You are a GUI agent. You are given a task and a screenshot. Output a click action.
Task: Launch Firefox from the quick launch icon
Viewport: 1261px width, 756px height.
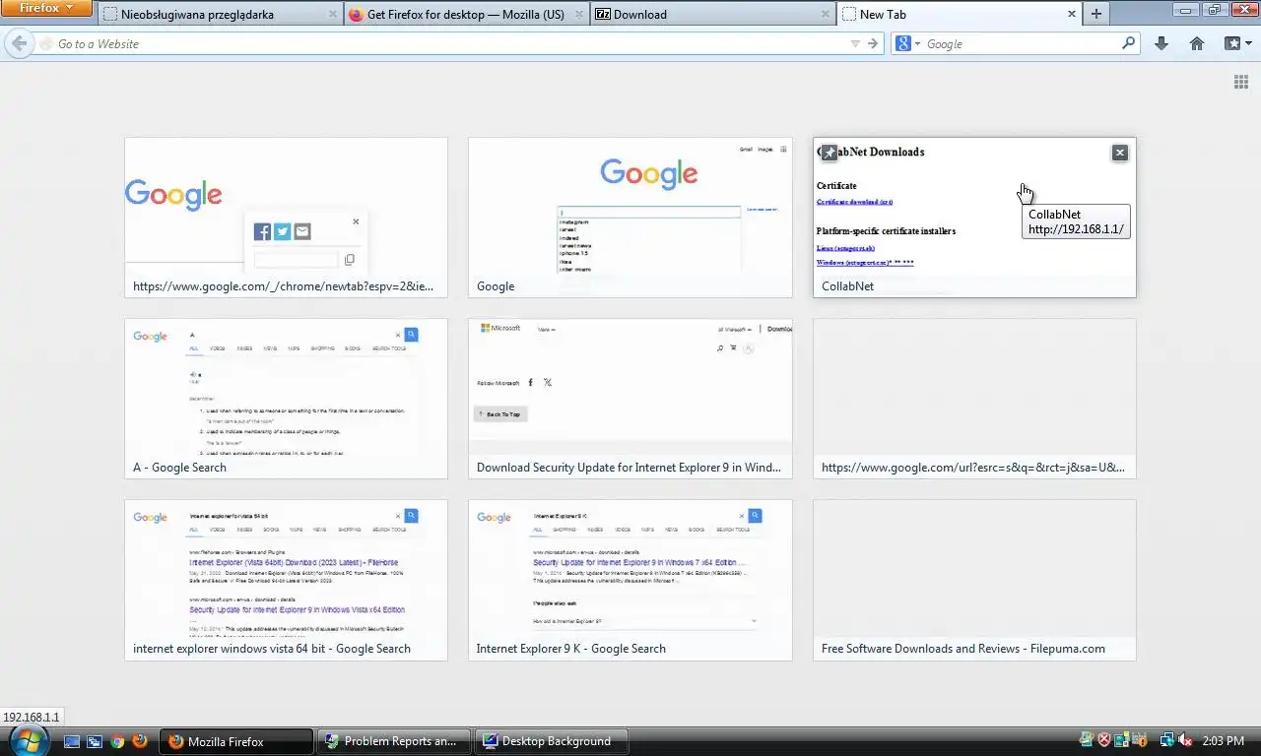click(140, 741)
